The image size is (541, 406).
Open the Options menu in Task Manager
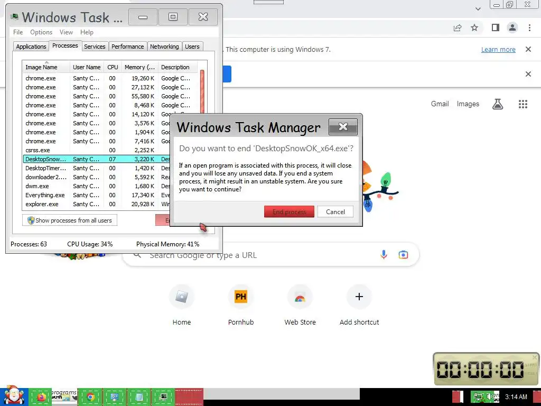[41, 32]
